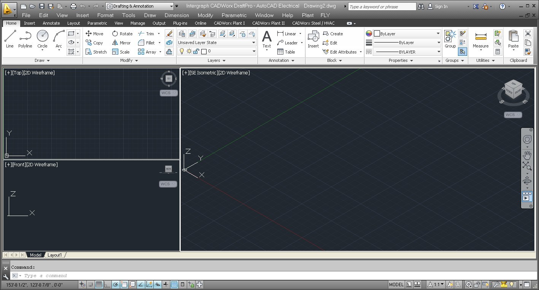This screenshot has height=290, width=539.
Task: Click the Hatch tool icon
Action: click(x=71, y=52)
